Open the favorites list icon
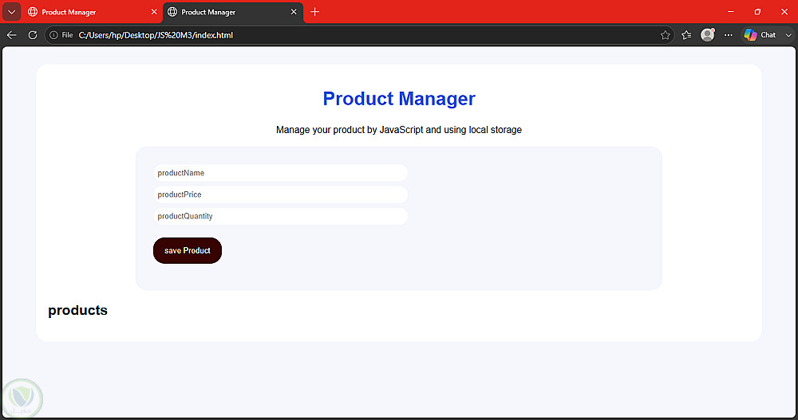Viewport: 798px width, 420px height. click(x=686, y=35)
